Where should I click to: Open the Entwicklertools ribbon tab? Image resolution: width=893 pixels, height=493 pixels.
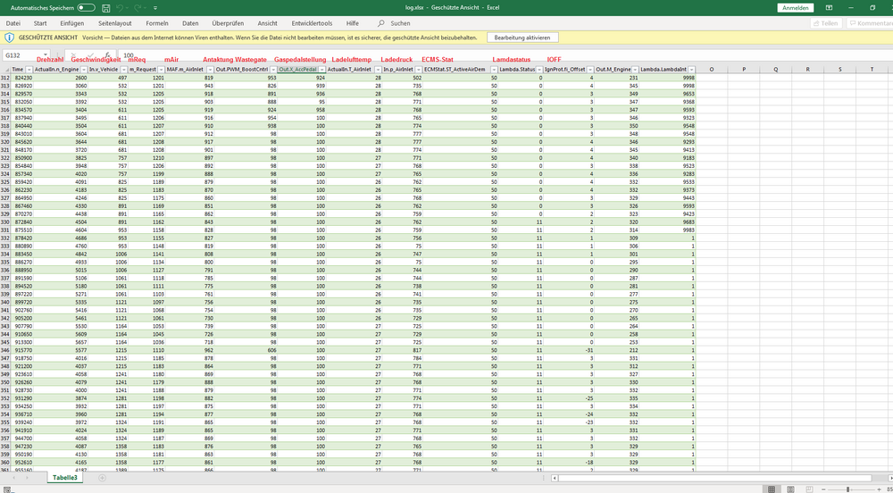tap(312, 23)
